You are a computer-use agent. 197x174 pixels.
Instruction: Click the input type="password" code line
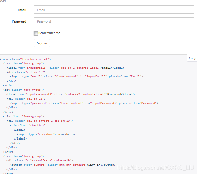[84, 103]
